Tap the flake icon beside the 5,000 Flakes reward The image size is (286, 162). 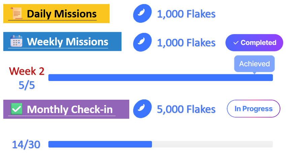coord(142,109)
